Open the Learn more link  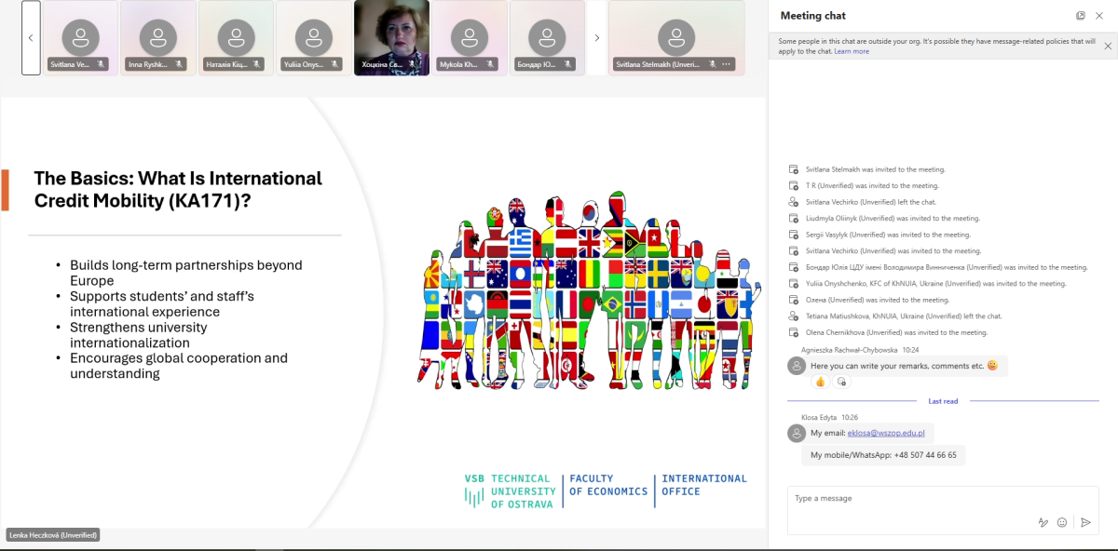(x=852, y=51)
